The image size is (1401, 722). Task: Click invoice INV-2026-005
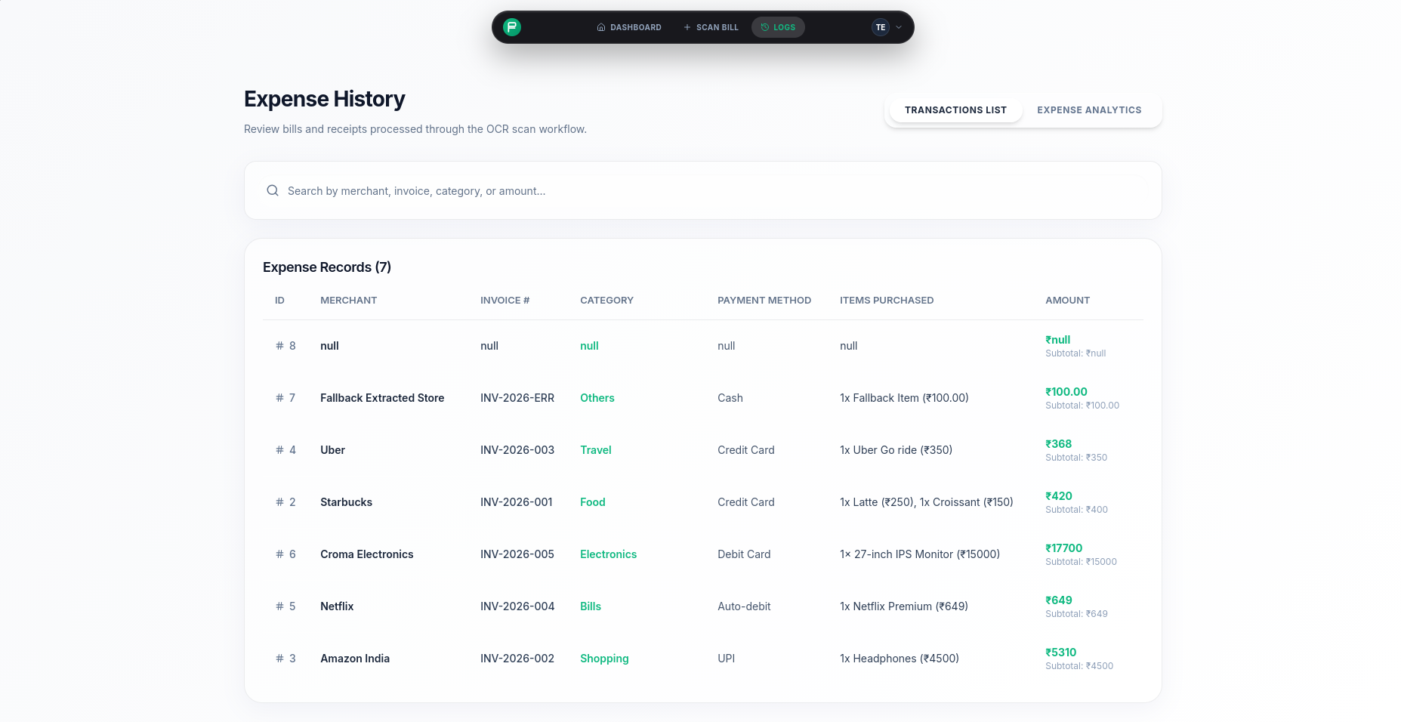click(517, 554)
